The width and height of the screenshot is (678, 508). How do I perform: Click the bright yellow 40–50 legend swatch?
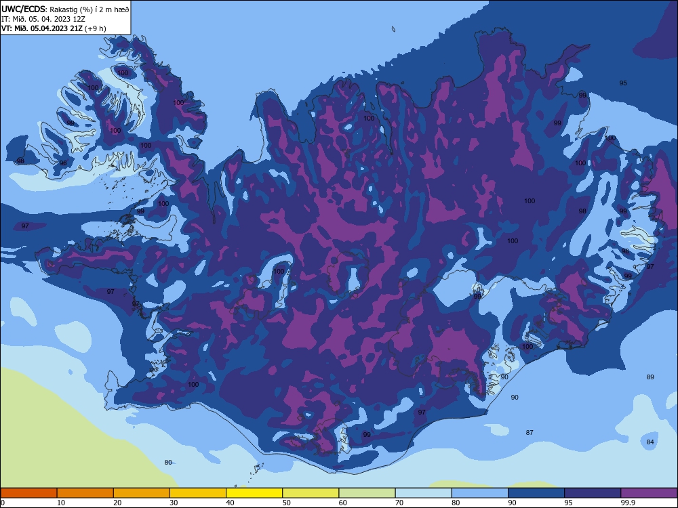click(x=254, y=493)
